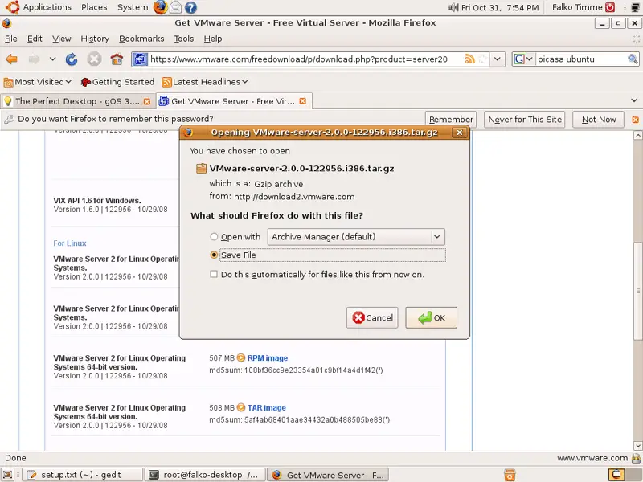Open the back/forward history dropdown arrow
This screenshot has width=643, height=482.
click(x=52, y=59)
